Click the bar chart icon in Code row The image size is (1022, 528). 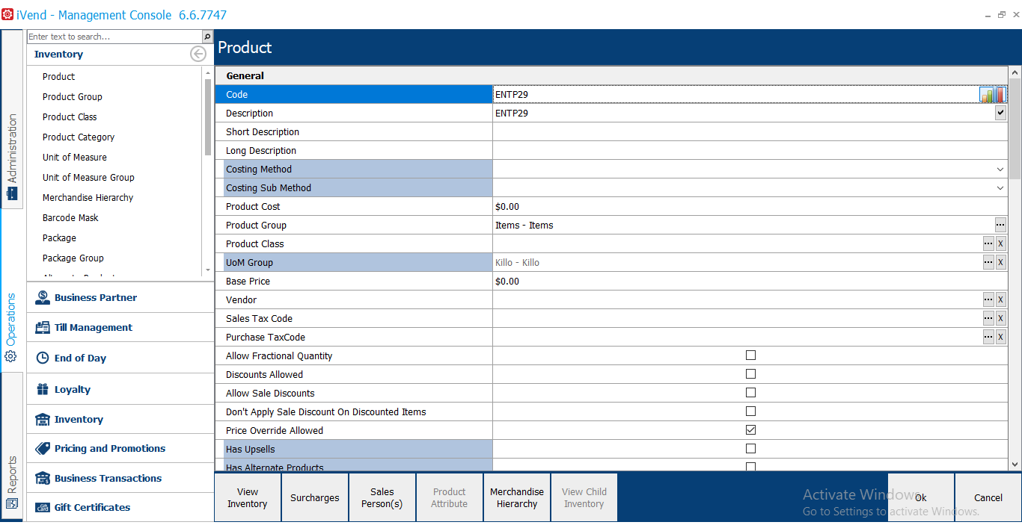coord(987,95)
